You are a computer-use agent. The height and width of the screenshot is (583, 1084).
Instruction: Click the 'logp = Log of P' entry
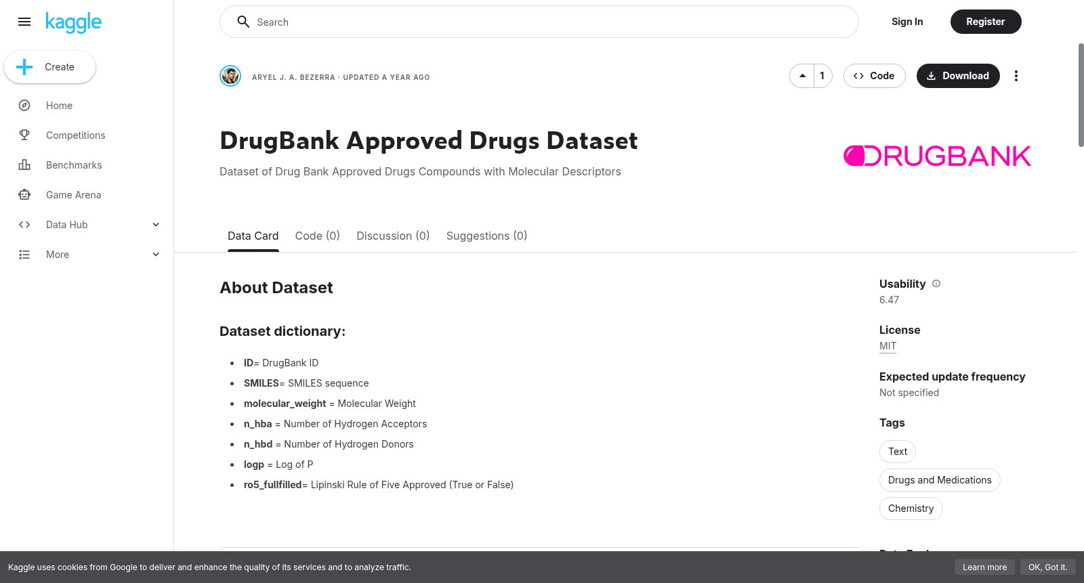(278, 465)
